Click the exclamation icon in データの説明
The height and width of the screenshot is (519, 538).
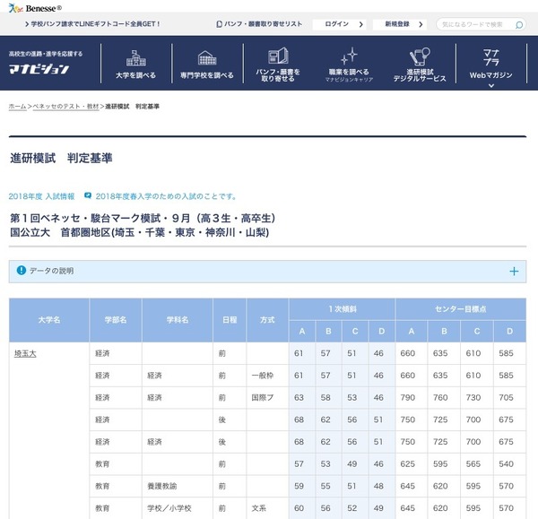coord(22,271)
